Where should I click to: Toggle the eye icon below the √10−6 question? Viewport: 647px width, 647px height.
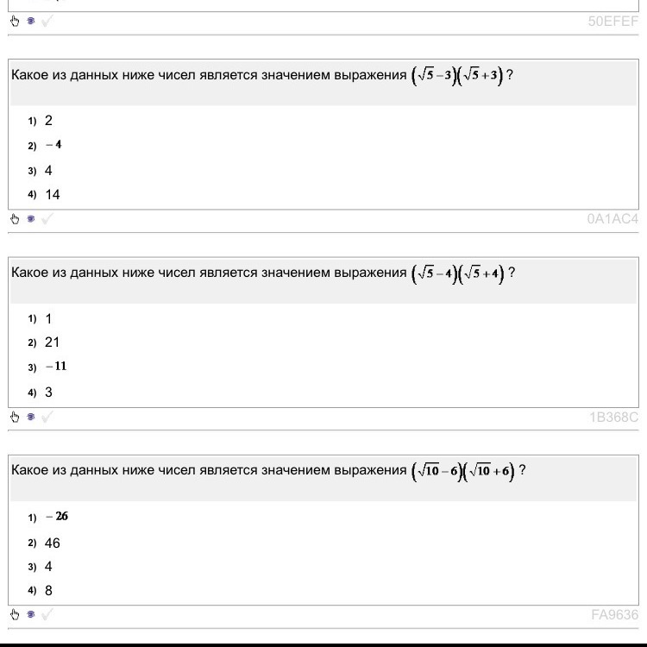click(30, 615)
